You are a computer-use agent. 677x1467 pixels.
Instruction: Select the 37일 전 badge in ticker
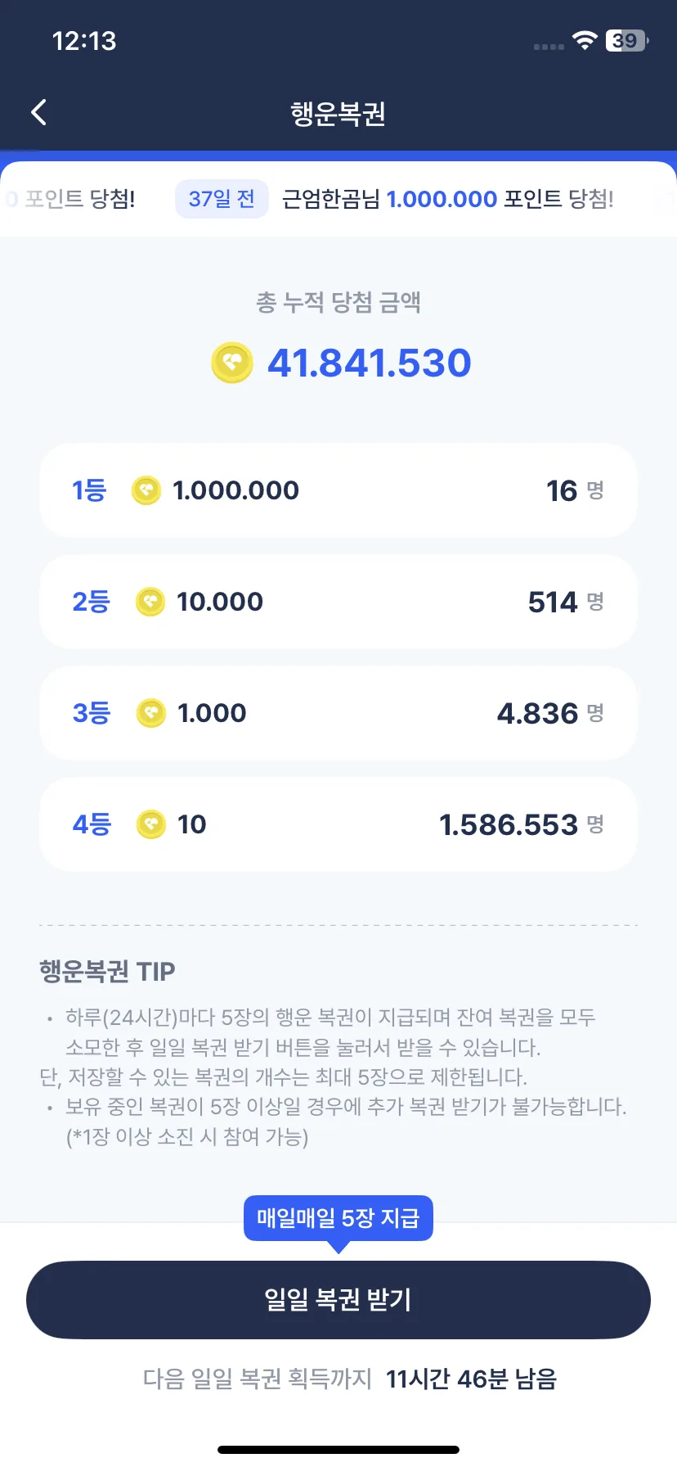pos(222,199)
